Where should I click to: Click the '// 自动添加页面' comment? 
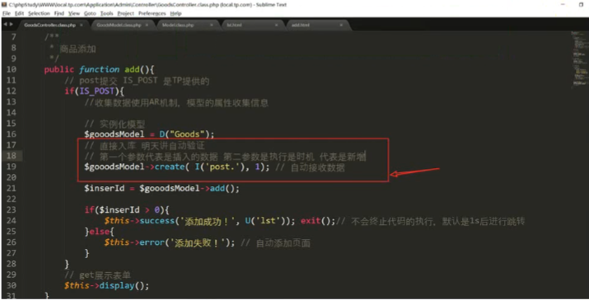(275, 243)
